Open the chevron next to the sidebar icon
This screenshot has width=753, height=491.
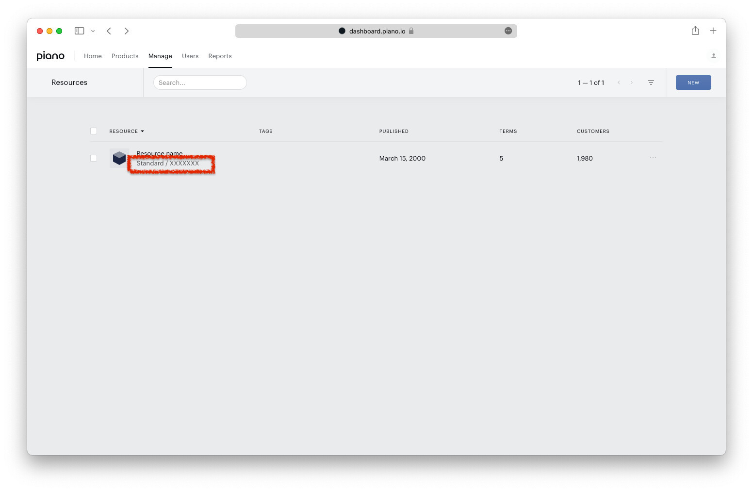click(x=93, y=31)
